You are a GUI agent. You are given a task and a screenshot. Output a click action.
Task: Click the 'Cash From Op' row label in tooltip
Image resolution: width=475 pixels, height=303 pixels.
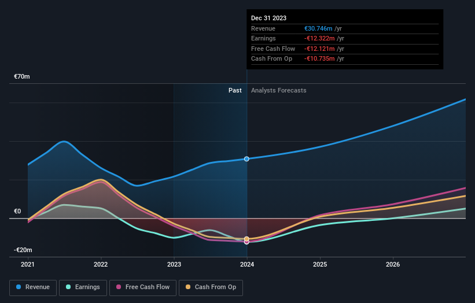pyautogui.click(x=272, y=59)
